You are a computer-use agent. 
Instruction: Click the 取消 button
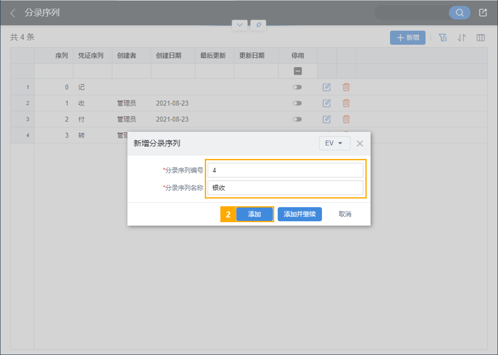point(345,214)
